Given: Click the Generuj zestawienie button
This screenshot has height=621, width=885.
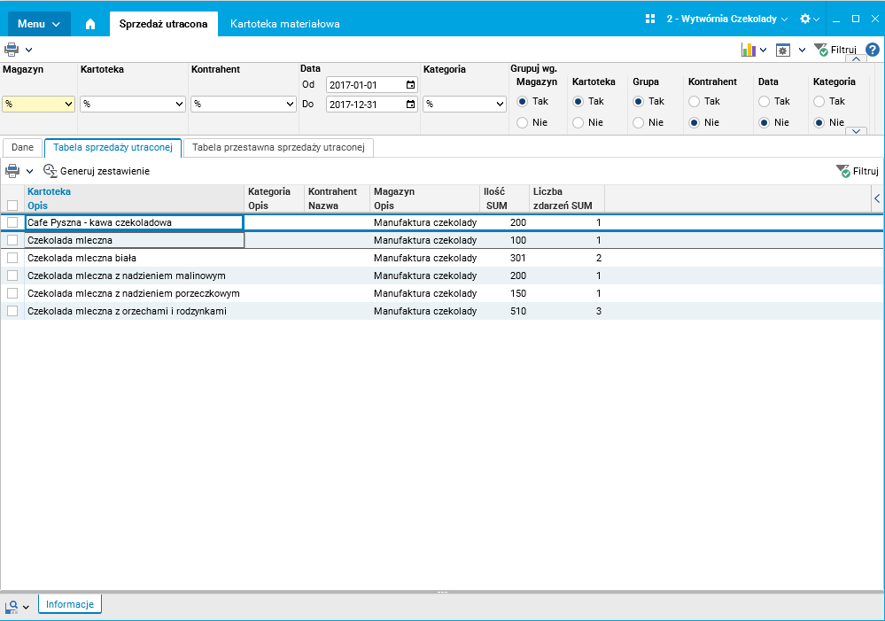Looking at the screenshot, I should pyautogui.click(x=97, y=171).
